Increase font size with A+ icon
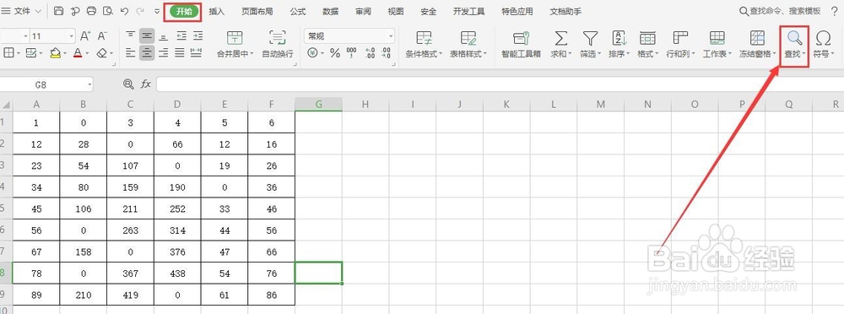 pyautogui.click(x=85, y=36)
